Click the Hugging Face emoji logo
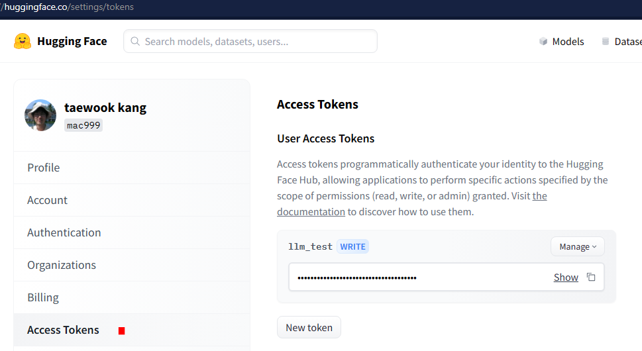Screen dimensions: 642x351 (x=23, y=41)
